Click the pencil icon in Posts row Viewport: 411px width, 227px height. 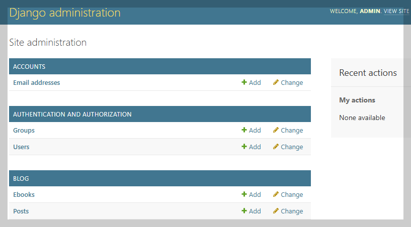click(x=276, y=211)
